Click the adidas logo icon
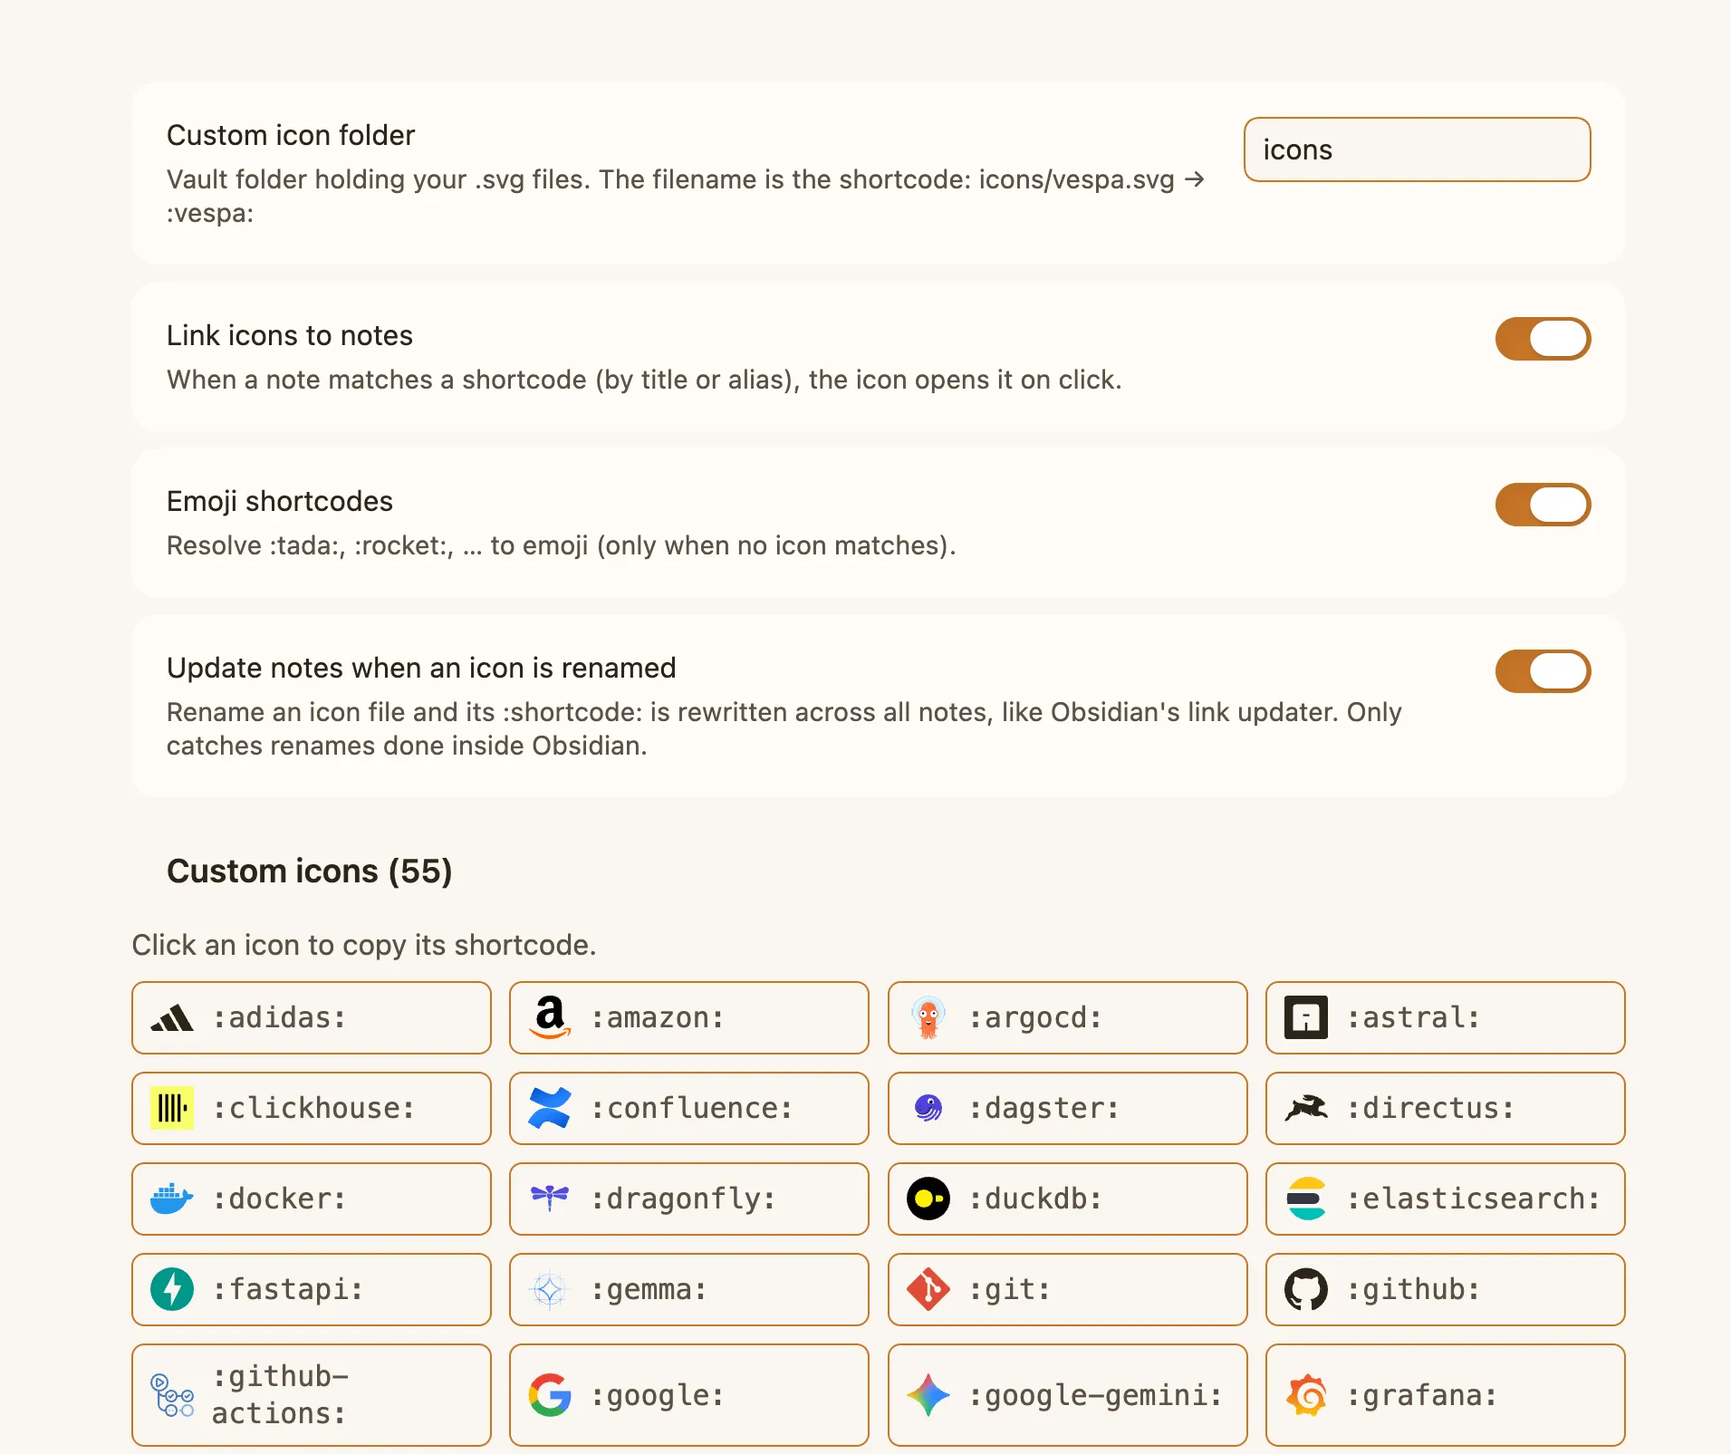 (x=172, y=1018)
